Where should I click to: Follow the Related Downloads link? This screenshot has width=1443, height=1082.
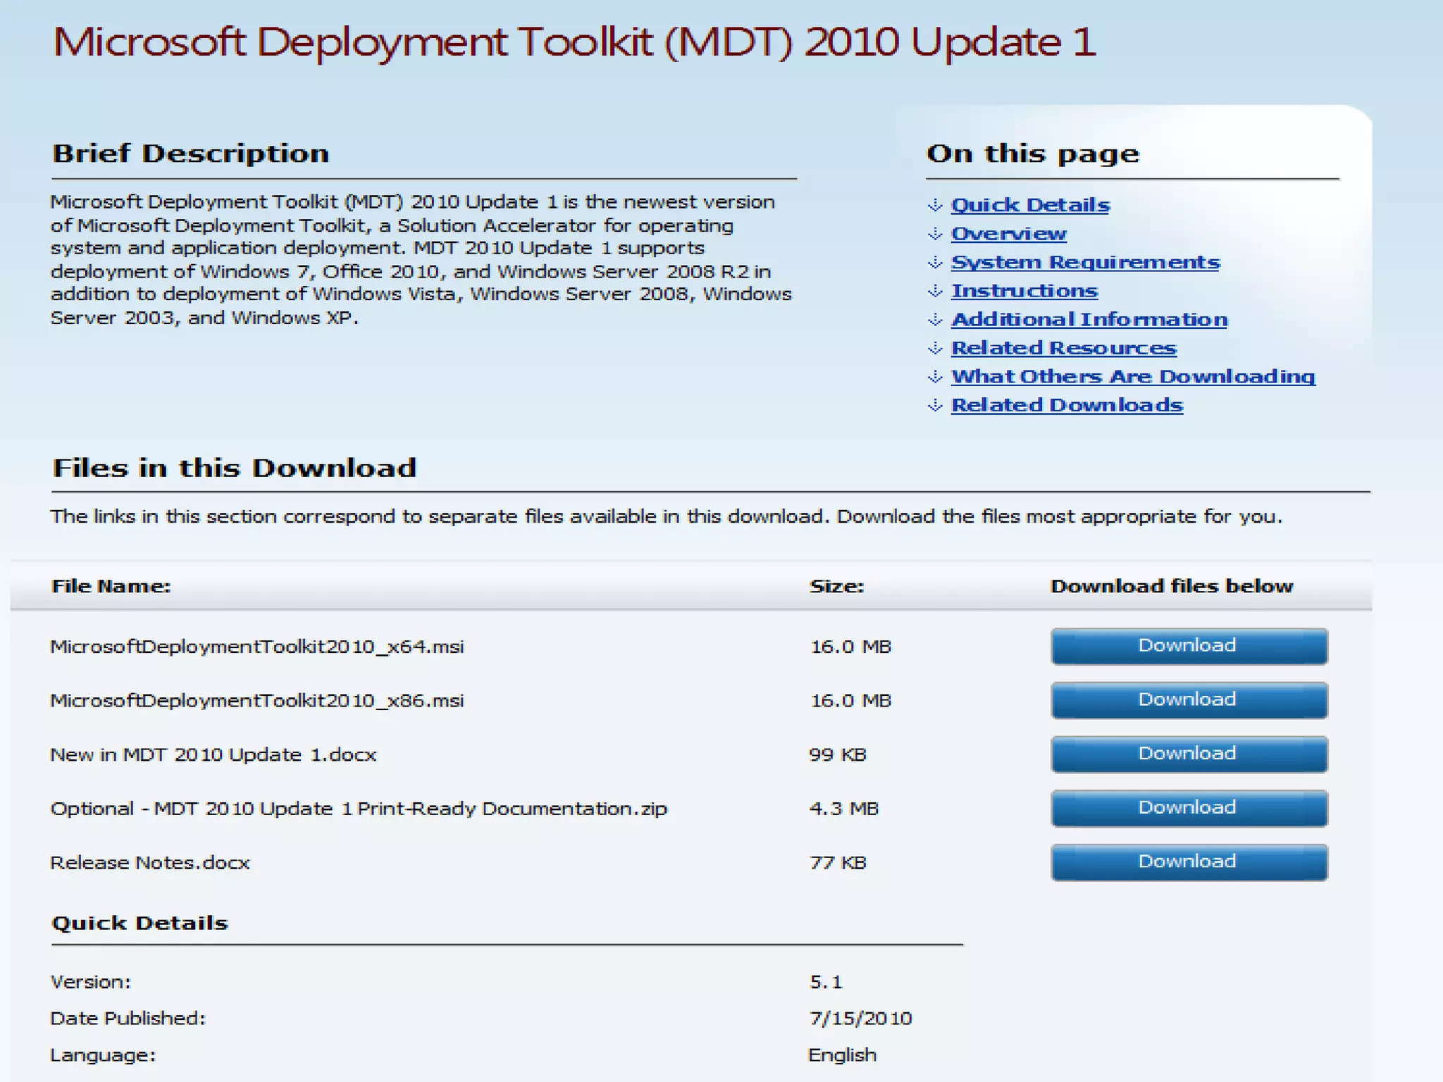(1067, 406)
